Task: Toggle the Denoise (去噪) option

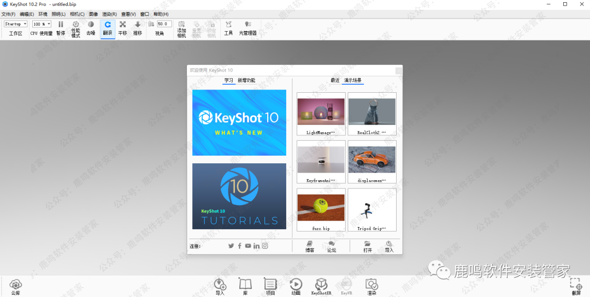Action: click(x=91, y=25)
